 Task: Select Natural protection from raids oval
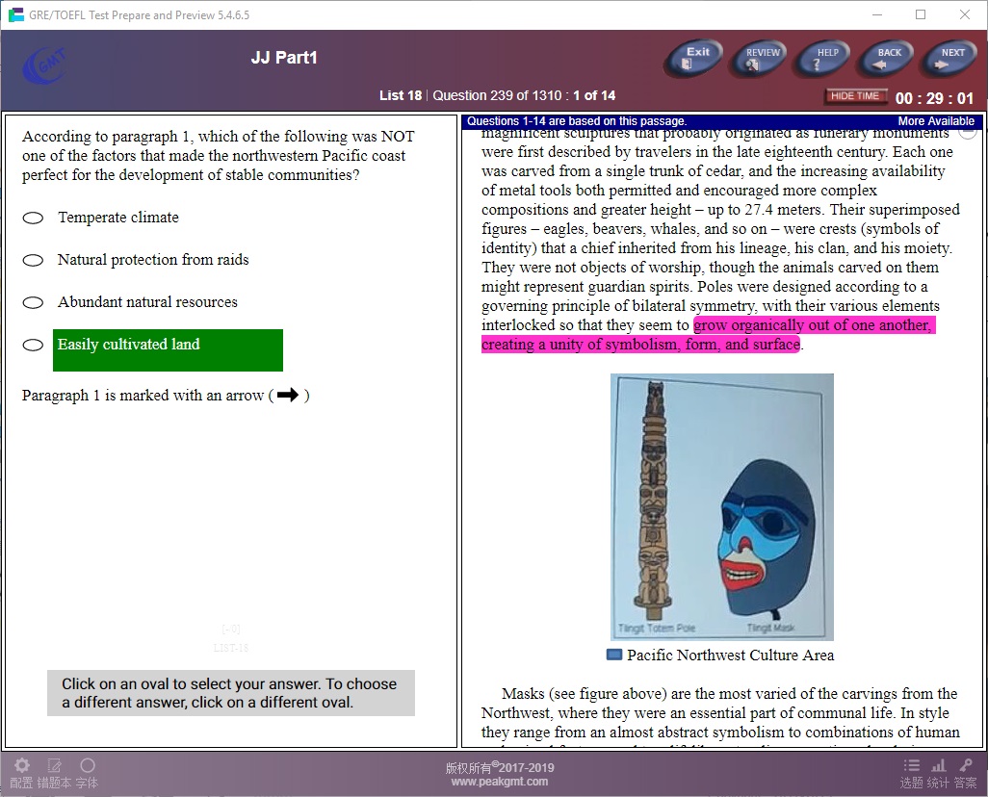(33, 260)
